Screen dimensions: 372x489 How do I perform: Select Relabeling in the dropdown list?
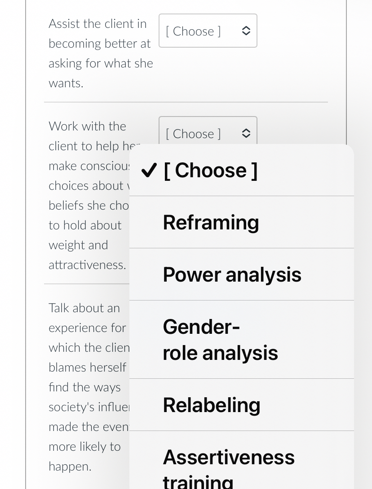tap(211, 405)
